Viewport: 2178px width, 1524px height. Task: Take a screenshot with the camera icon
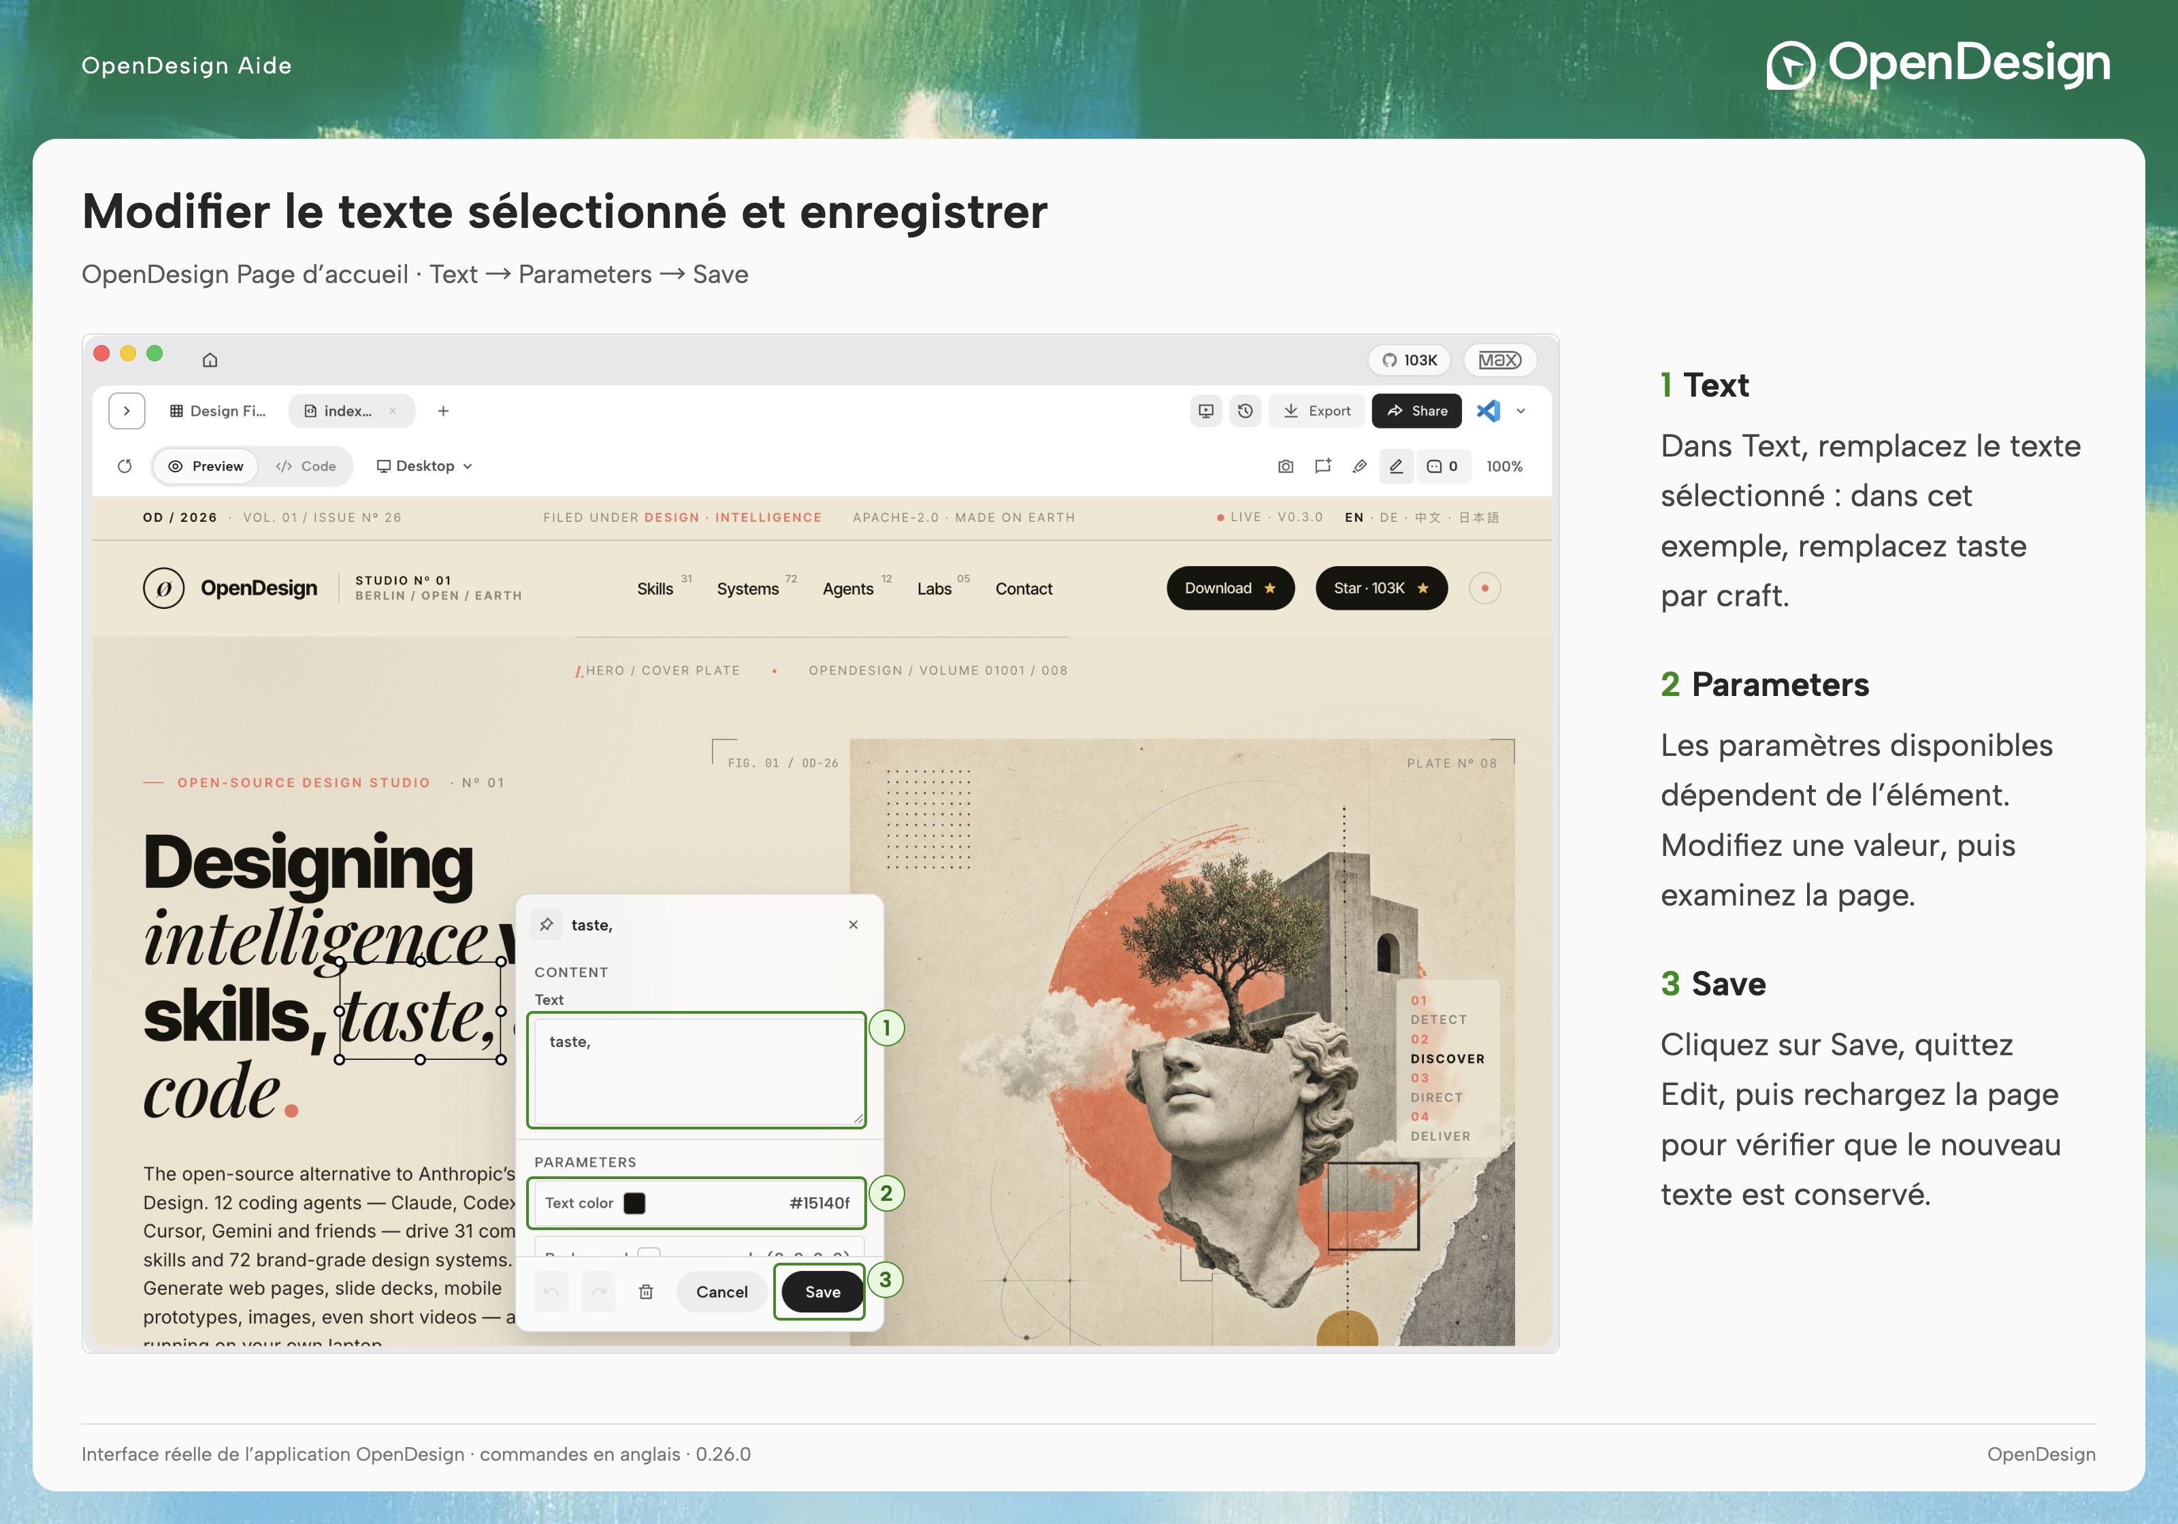[1286, 465]
